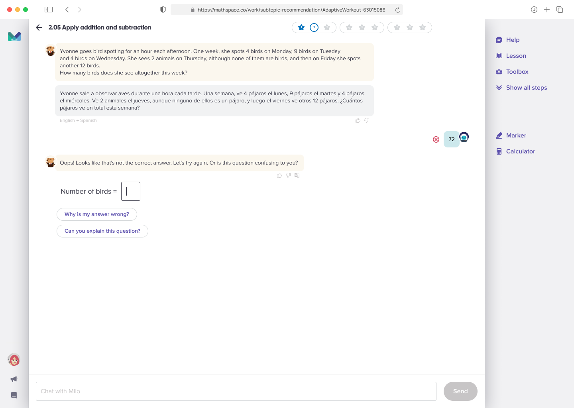
Task: Click the Calculator icon
Action: 499,151
